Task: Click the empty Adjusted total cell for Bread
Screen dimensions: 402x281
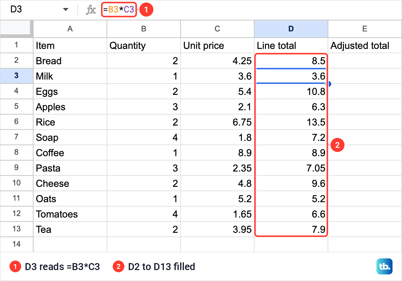Action: (x=365, y=61)
